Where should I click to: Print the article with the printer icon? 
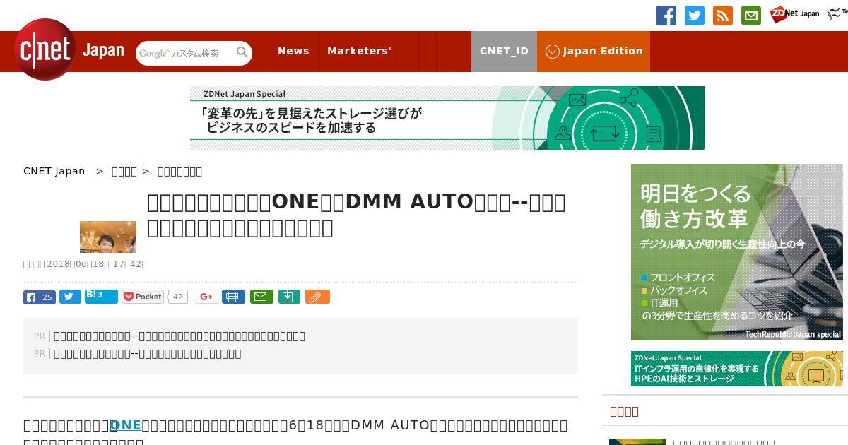(233, 297)
